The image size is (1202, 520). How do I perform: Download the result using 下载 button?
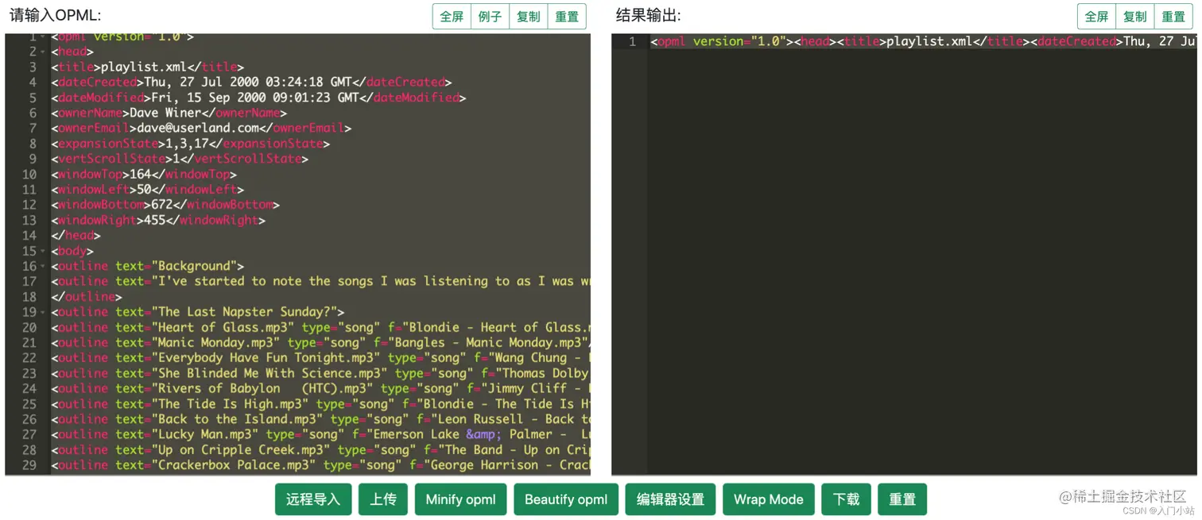pos(846,499)
